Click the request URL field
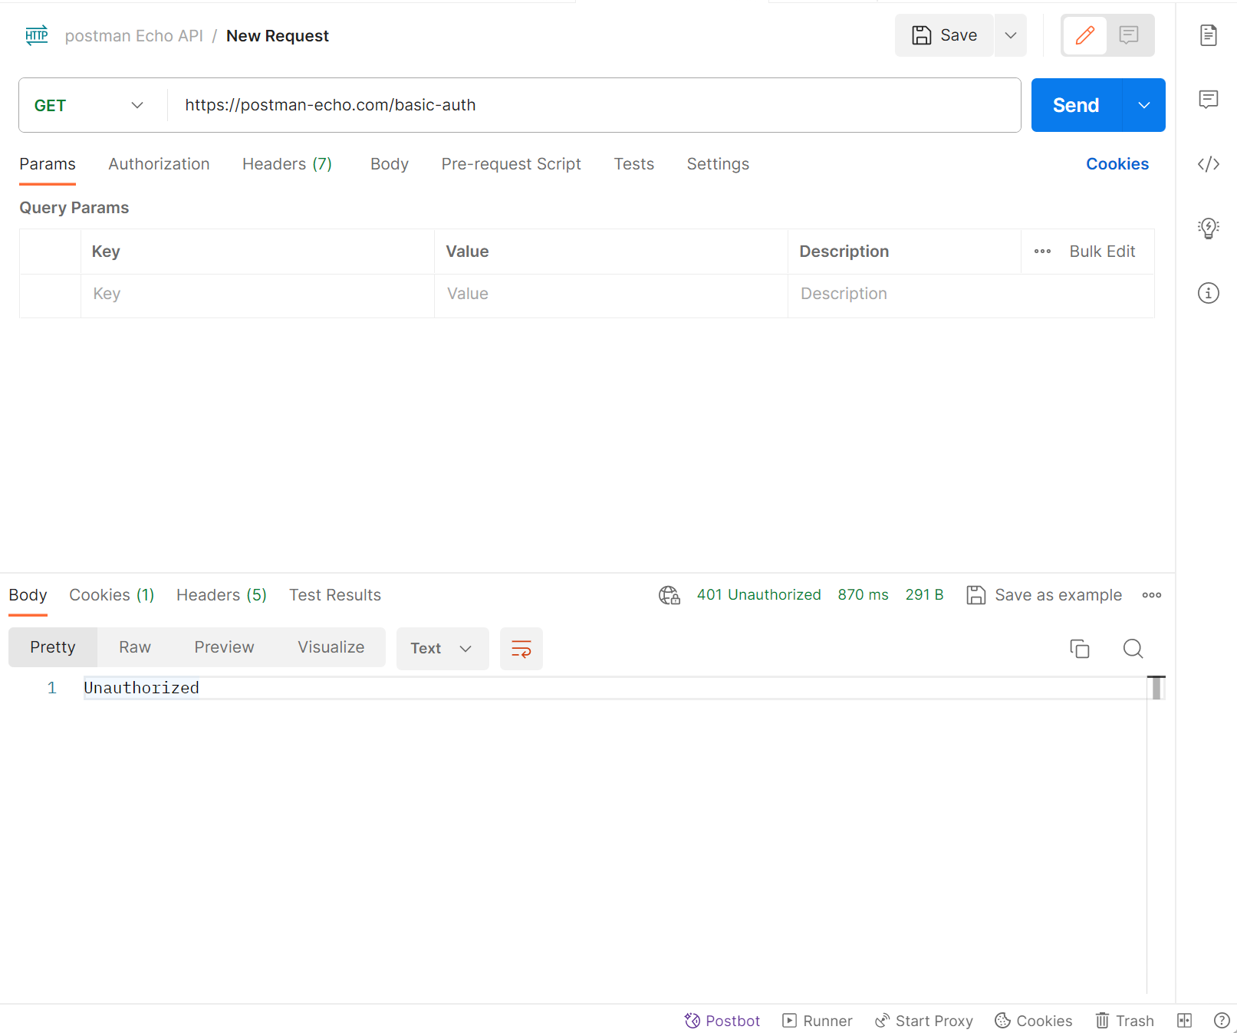Viewport: 1237px width, 1033px height. point(594,105)
